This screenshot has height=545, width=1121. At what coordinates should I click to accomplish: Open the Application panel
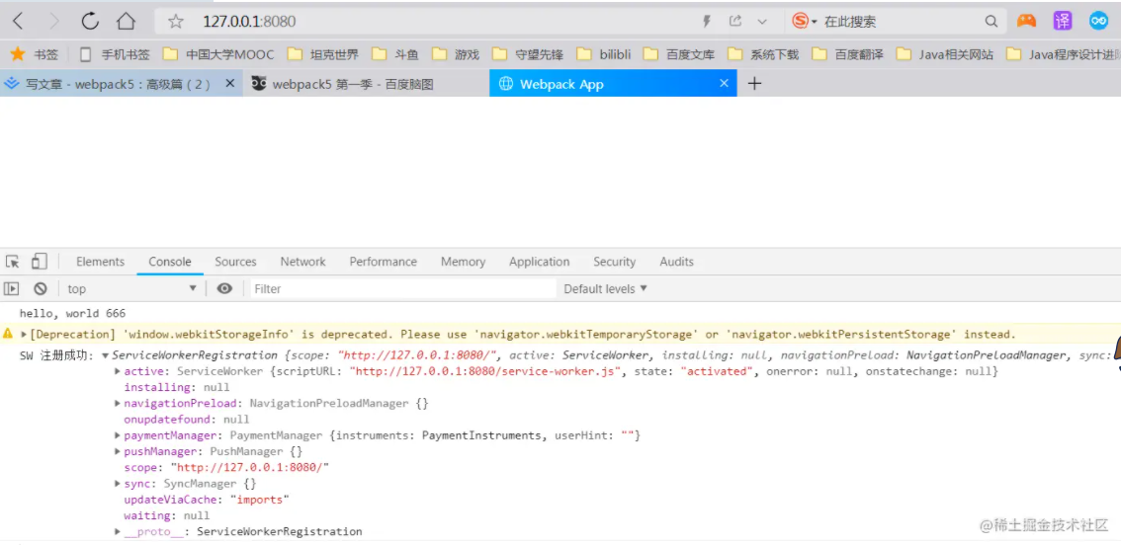click(x=539, y=262)
